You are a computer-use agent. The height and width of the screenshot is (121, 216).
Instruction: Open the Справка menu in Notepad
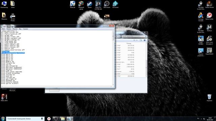pyautogui.click(x=25, y=29)
